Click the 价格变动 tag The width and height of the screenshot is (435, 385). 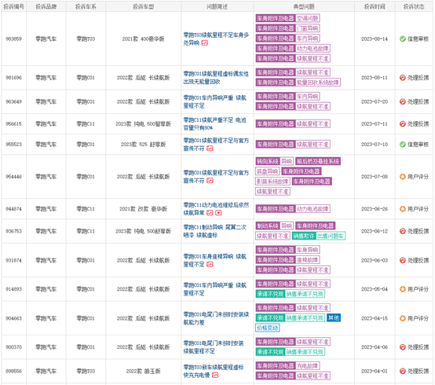[268, 328]
